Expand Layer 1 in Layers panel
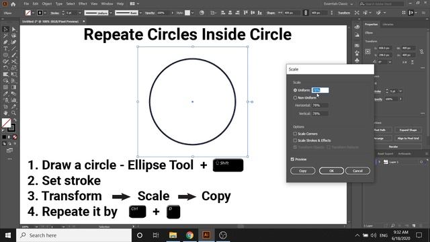430x242 pixels. 379,162
